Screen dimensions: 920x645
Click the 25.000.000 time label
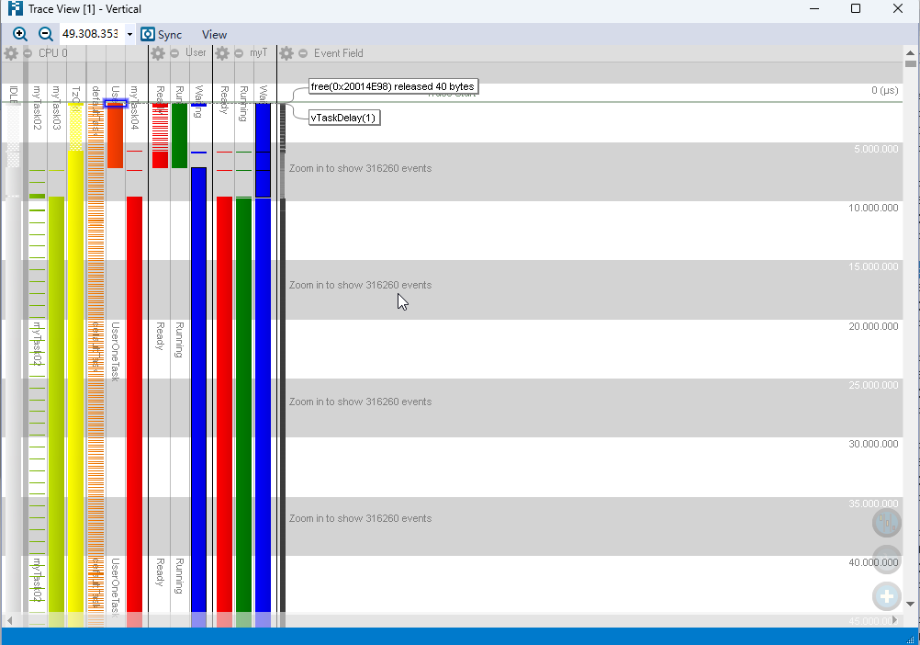873,385
